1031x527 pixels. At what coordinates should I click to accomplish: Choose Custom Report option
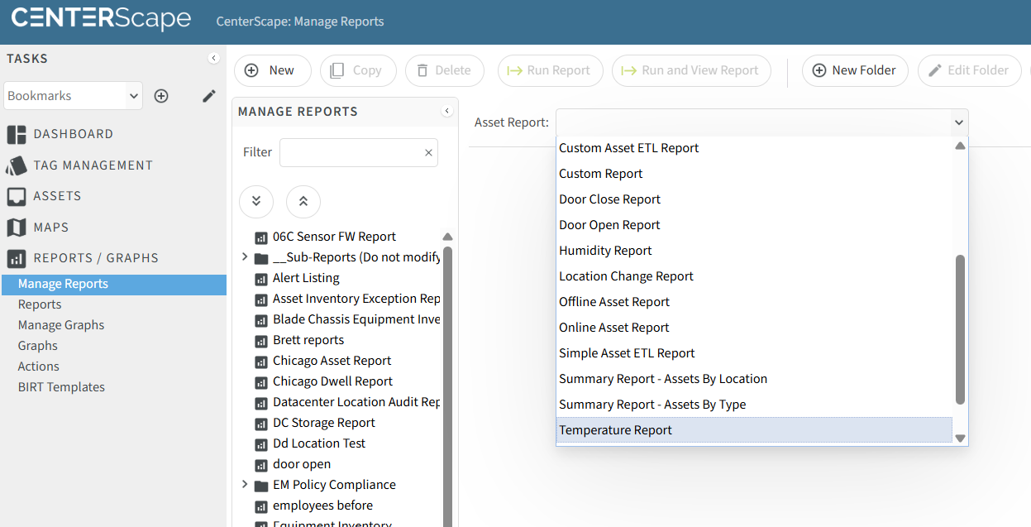pyautogui.click(x=754, y=174)
